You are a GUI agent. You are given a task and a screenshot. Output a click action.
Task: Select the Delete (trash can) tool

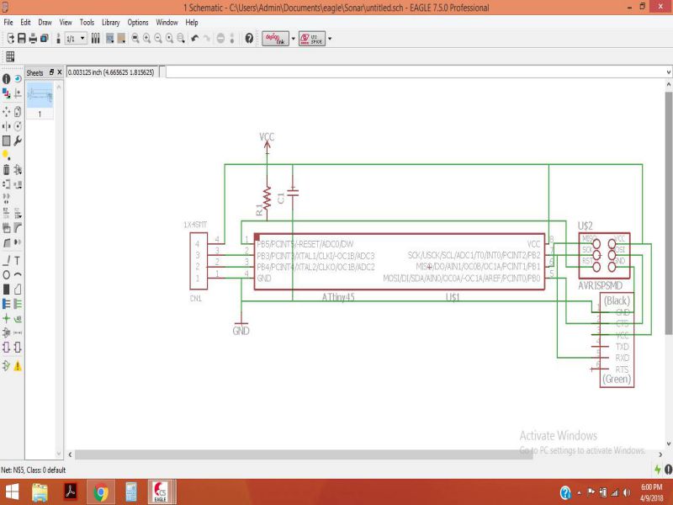(x=7, y=169)
